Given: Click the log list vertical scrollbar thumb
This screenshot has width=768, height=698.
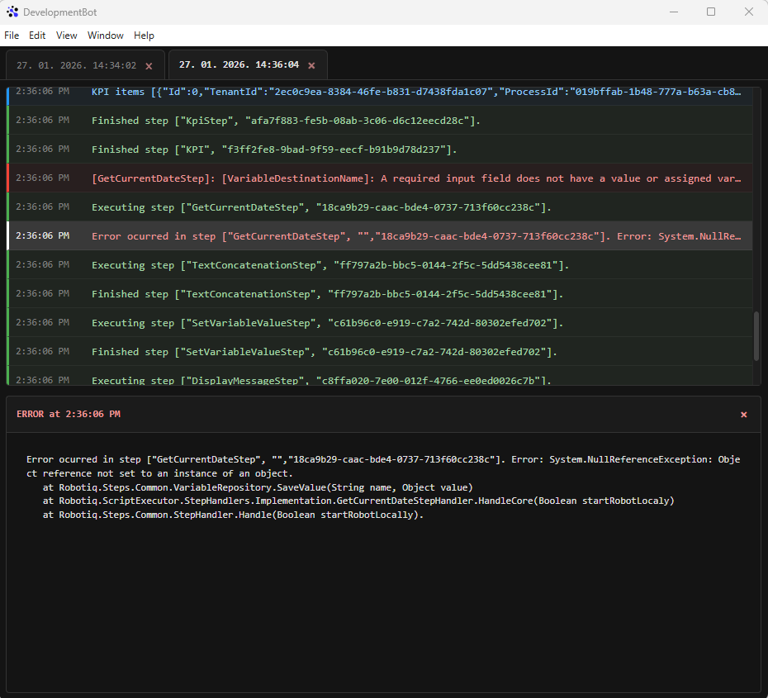Looking at the screenshot, I should 756,335.
